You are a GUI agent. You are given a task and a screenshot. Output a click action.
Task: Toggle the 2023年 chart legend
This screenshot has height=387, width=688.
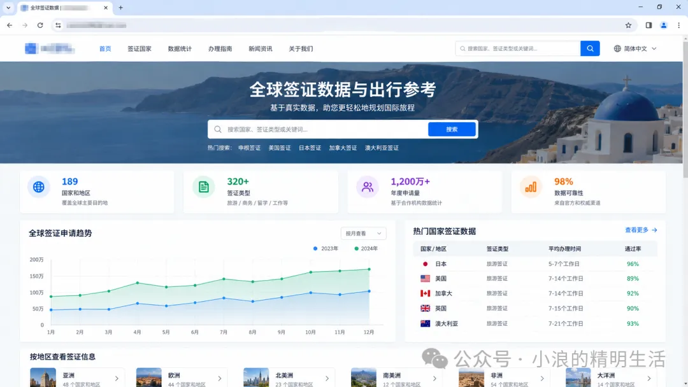point(326,248)
